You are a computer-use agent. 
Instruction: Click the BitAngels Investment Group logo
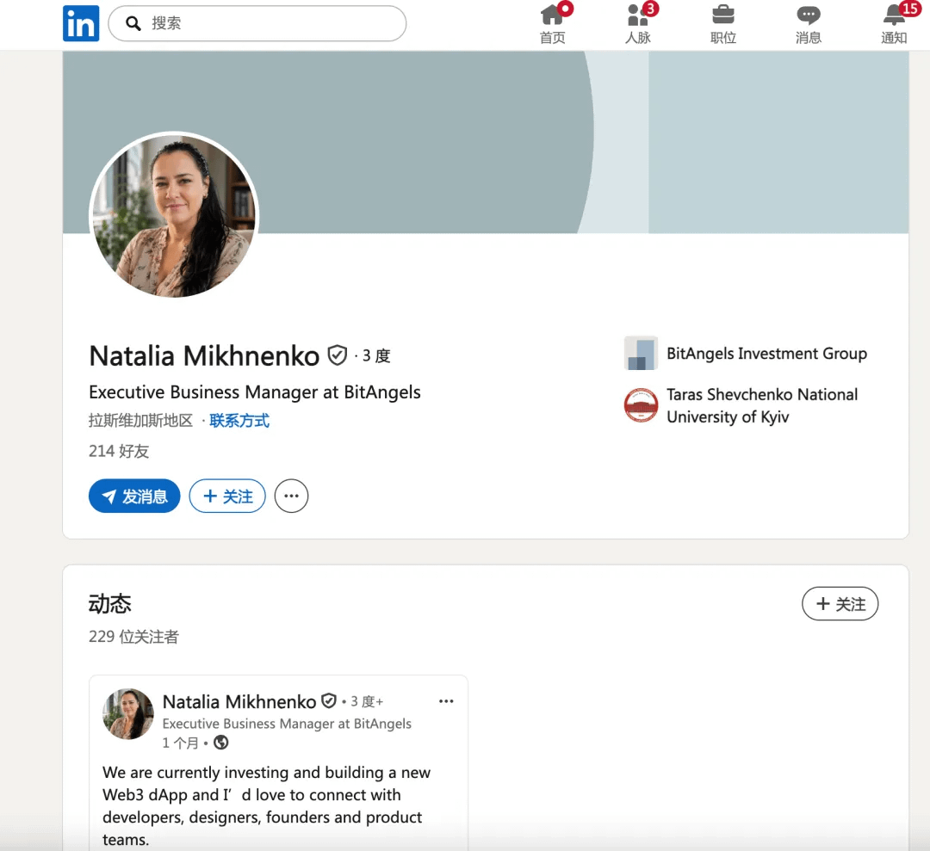[641, 353]
